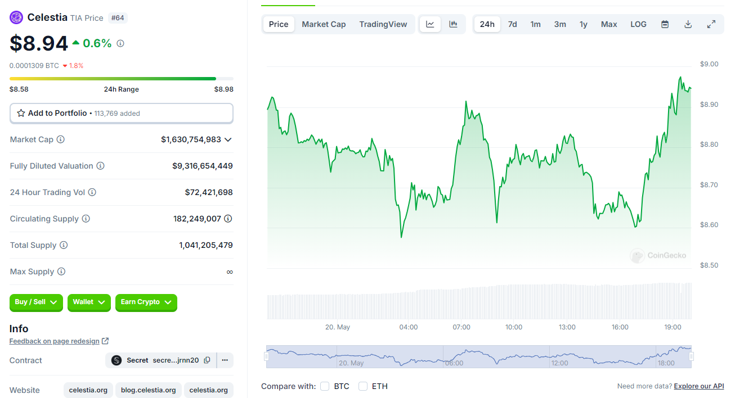Show the Max Supply info tooltip
The width and height of the screenshot is (735, 398).
click(x=61, y=272)
